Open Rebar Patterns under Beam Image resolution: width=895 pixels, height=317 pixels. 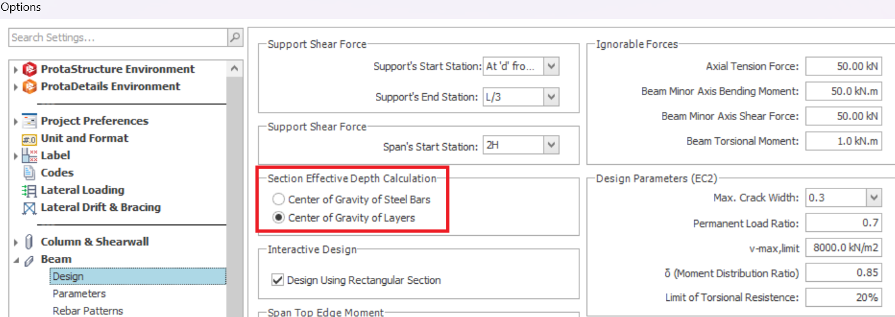pyautogui.click(x=88, y=311)
